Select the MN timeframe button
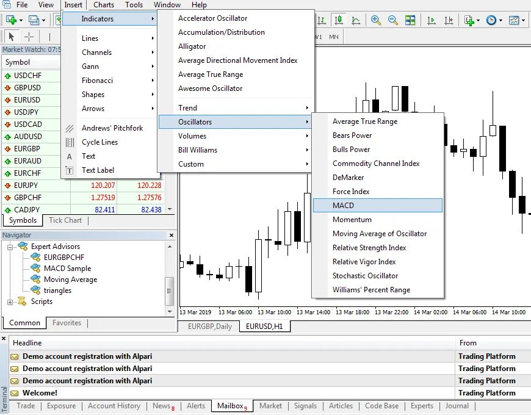This screenshot has width=531, height=415. tap(334, 37)
